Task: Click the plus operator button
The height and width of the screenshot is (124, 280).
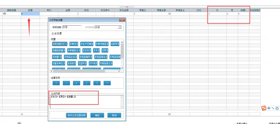Action: [x=56, y=83]
